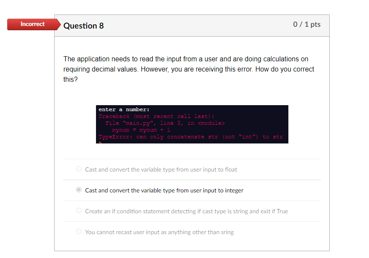Select the float conversion answer radio button
The image size is (369, 258).
pyautogui.click(x=78, y=169)
